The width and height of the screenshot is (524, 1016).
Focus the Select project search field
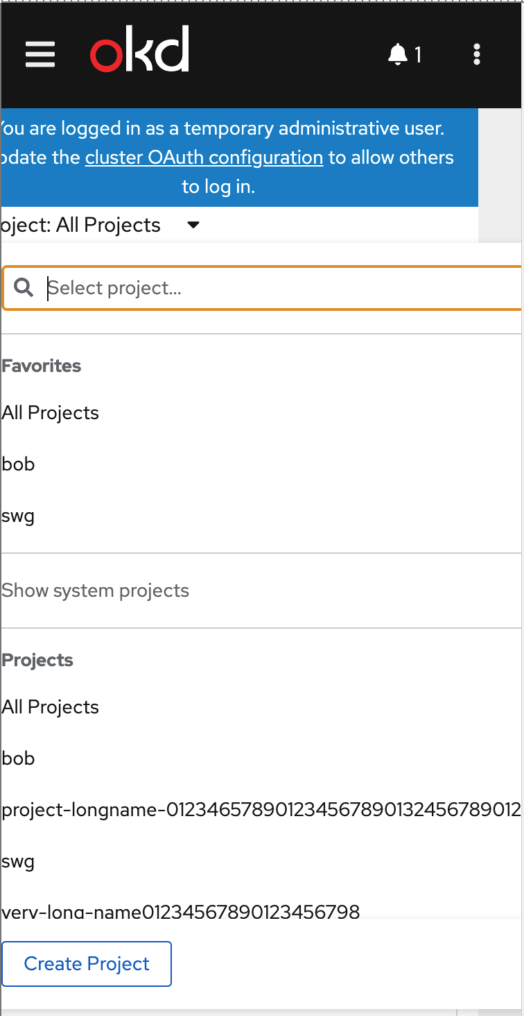277,288
